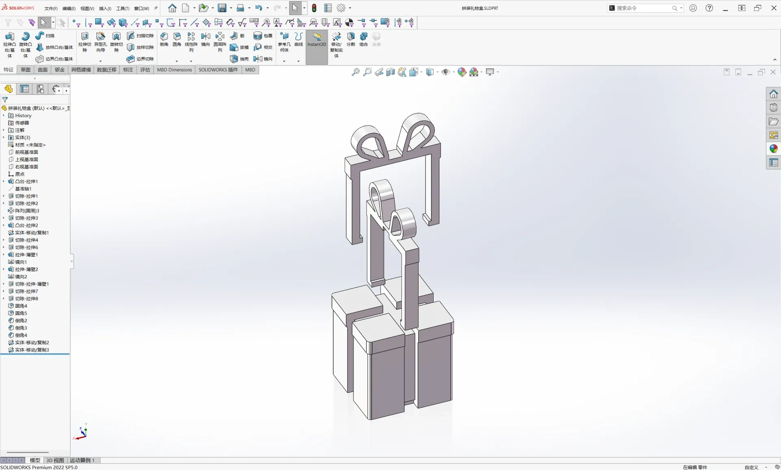Viewport: 781px width, 470px height.
Task: Switch to the 草图 ribbon tab
Action: pyautogui.click(x=26, y=70)
